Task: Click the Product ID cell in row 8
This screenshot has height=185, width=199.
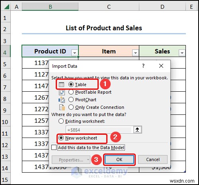Action: pos(35,97)
